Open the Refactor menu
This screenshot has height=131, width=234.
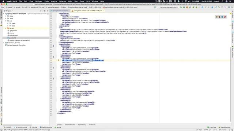tap(63, 1)
